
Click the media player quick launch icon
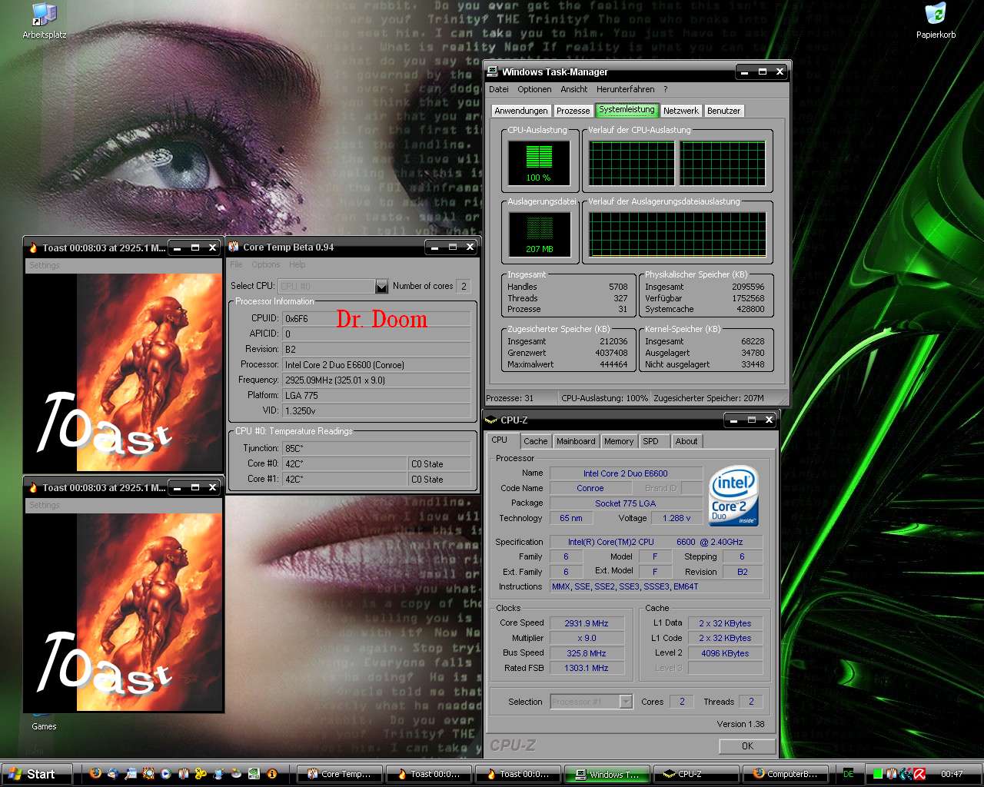coord(166,773)
